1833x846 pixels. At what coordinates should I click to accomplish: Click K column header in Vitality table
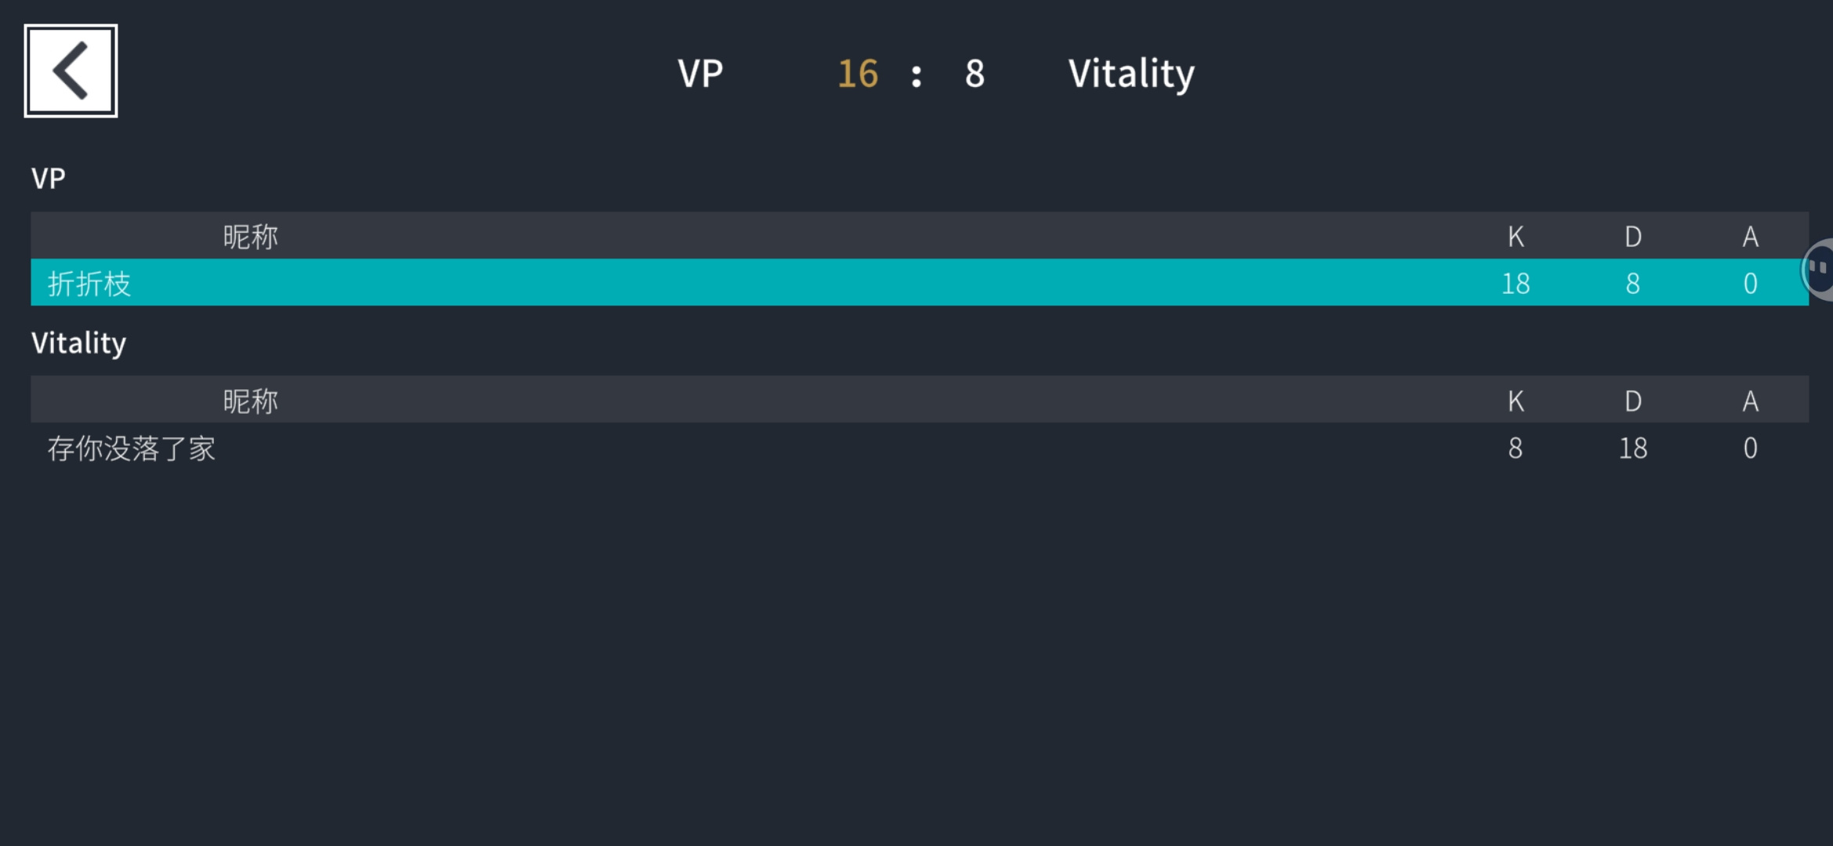pos(1516,400)
